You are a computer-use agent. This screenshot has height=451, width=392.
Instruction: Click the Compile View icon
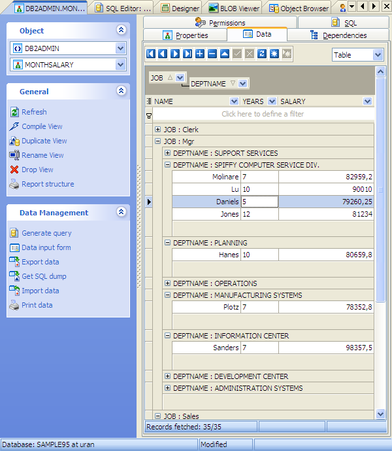[x=14, y=126]
